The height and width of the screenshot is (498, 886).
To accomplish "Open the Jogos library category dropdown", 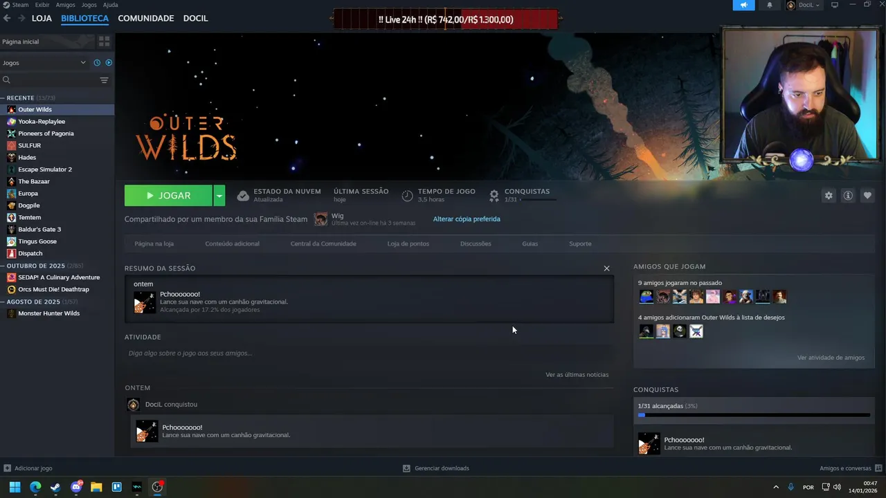I will coord(44,63).
